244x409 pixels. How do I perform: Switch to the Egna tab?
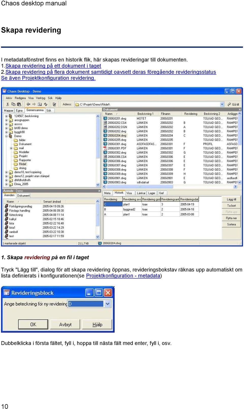point(19,110)
